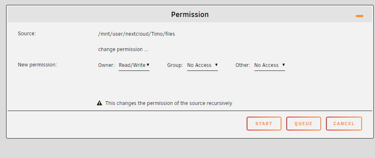Start the permission change

point(264,124)
